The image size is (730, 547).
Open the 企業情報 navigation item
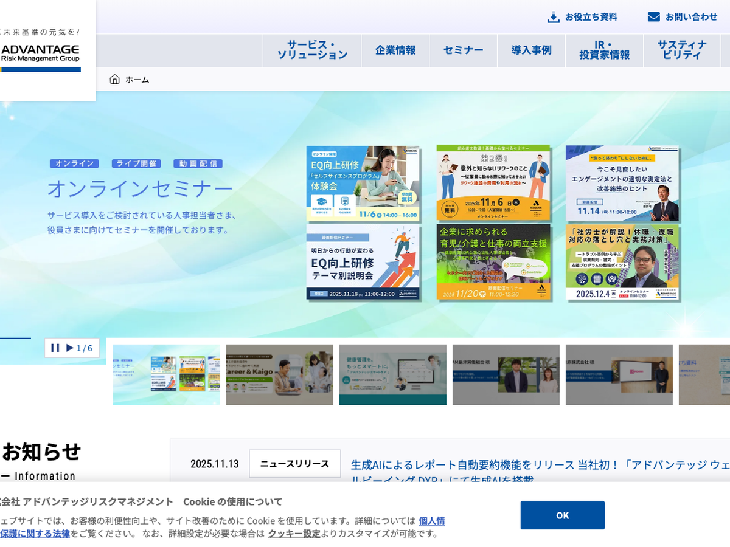[x=395, y=50]
